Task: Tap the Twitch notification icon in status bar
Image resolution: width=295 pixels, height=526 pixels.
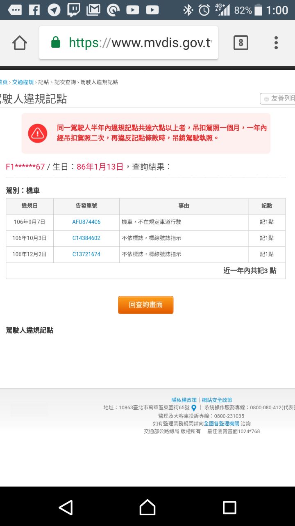Action: [74, 10]
